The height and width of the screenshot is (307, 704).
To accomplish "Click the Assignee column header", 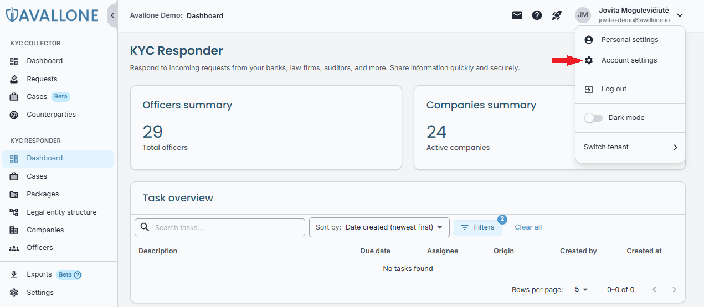I will pos(443,251).
